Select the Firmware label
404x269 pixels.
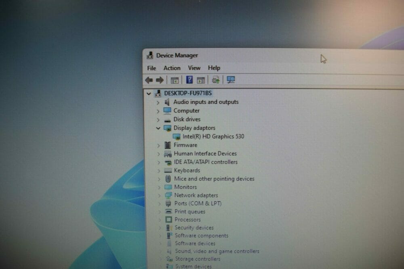185,145
